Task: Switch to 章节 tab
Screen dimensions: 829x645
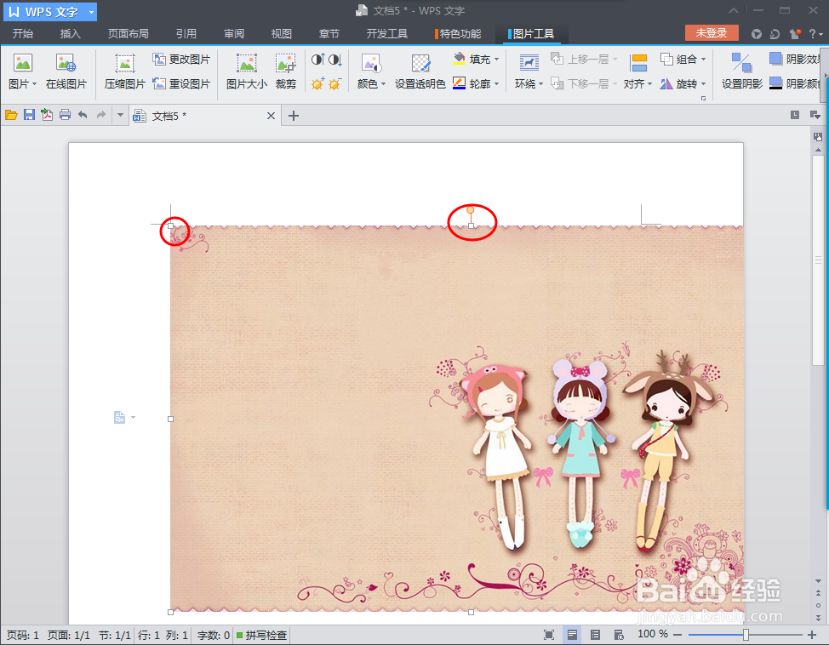Action: (x=329, y=34)
